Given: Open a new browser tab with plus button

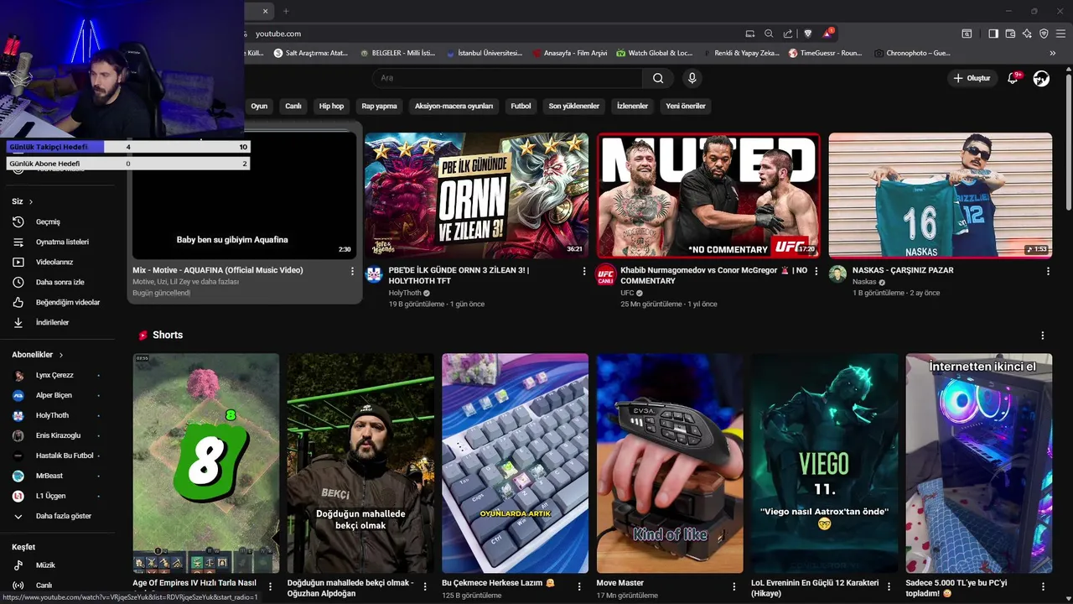Looking at the screenshot, I should (x=286, y=11).
